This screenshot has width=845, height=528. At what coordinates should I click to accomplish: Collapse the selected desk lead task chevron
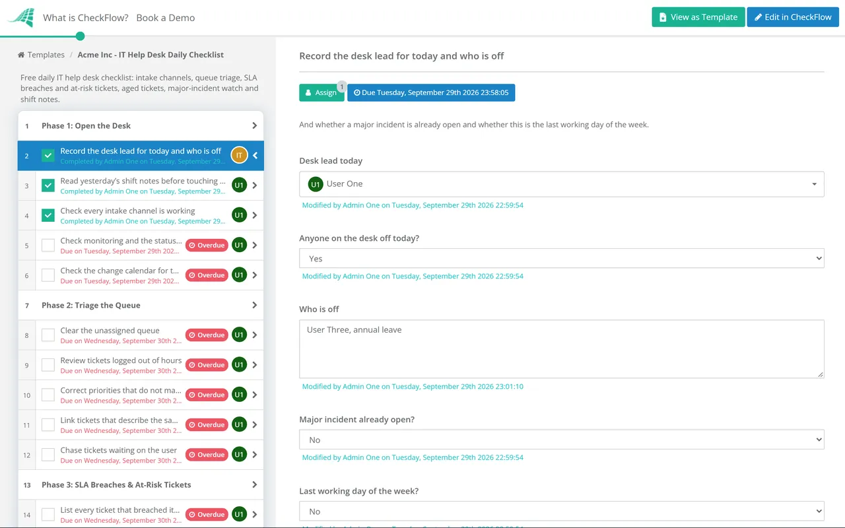[255, 156]
